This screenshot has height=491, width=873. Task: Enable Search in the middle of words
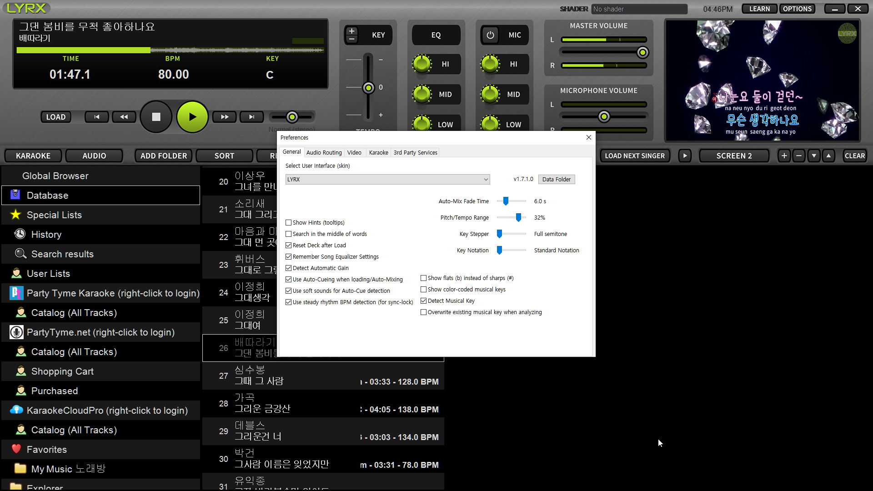pos(288,234)
